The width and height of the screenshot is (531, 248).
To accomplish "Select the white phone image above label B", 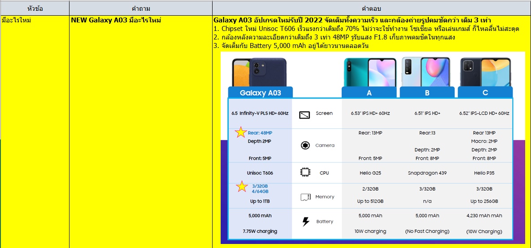I will click(427, 72).
